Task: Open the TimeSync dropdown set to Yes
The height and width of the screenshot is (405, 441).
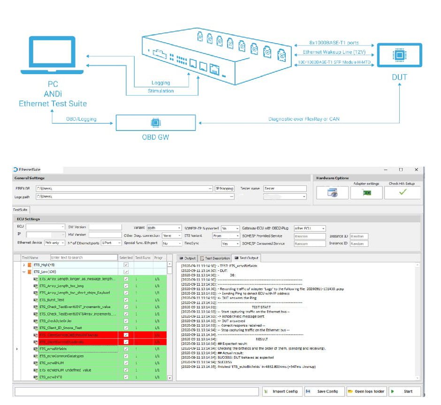Action: click(x=230, y=244)
